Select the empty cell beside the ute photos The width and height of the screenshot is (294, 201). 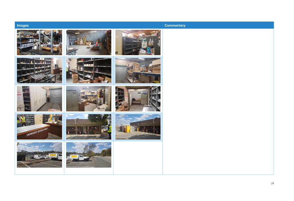pos(138,157)
